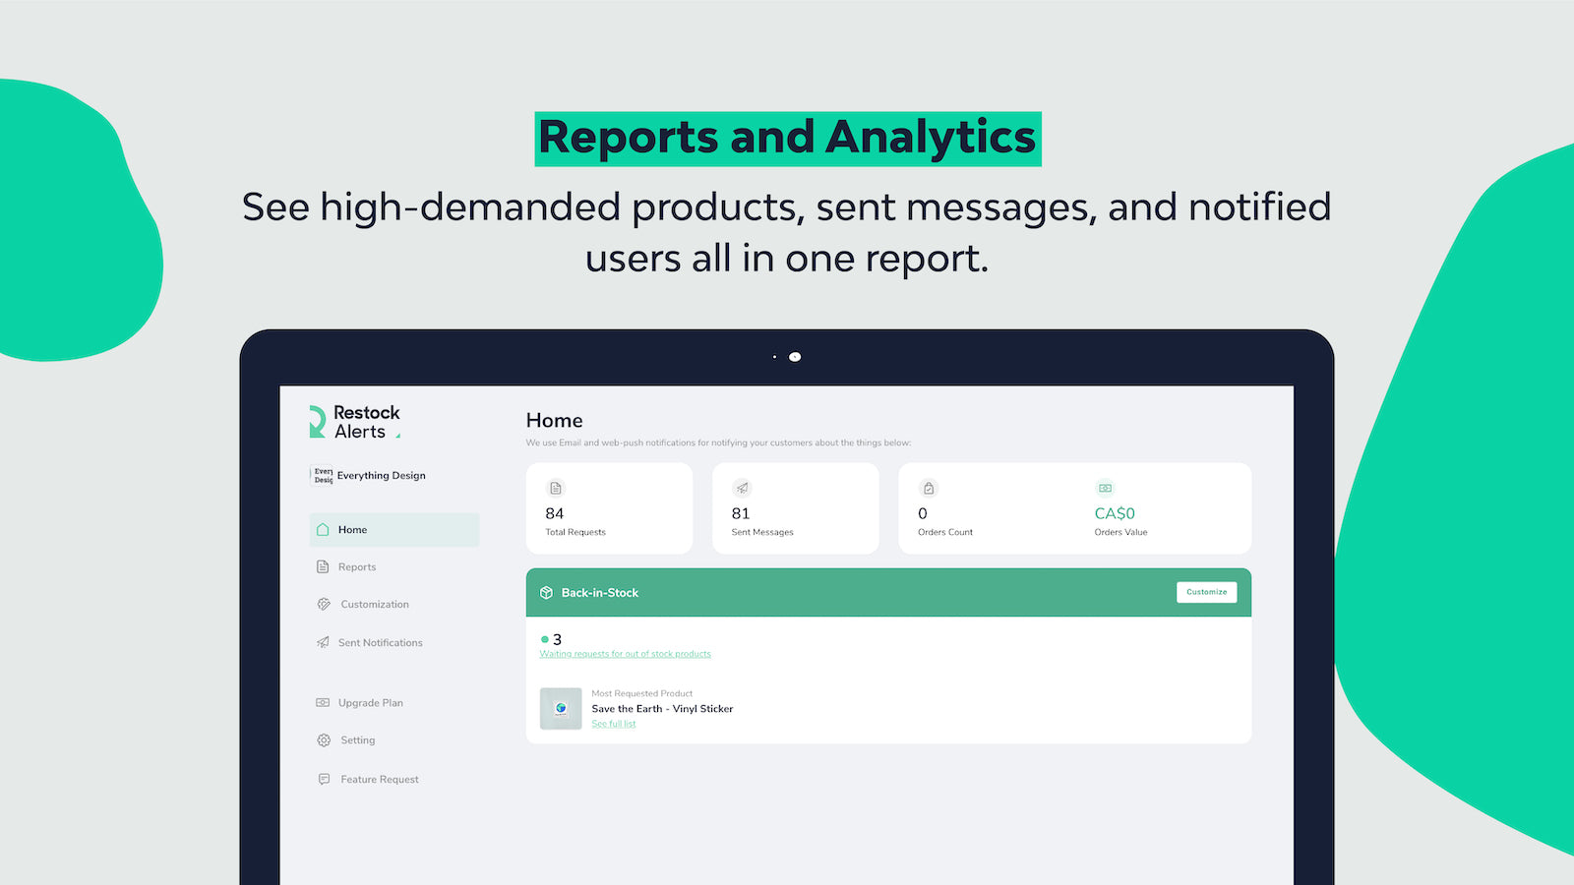Open the Feature Request page

(380, 780)
